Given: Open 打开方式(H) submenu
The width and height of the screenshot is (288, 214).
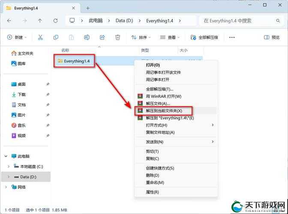Looking at the screenshot, I should click(x=176, y=125).
